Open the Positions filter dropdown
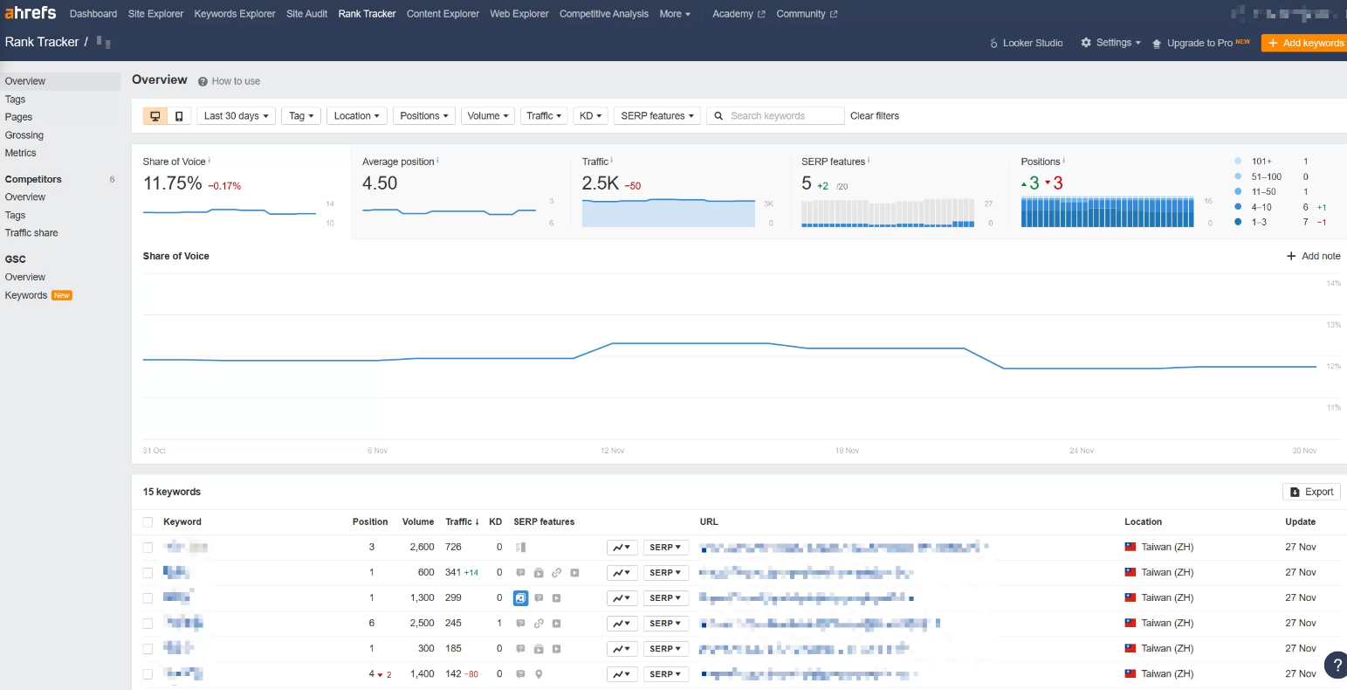This screenshot has width=1347, height=690. [423, 114]
